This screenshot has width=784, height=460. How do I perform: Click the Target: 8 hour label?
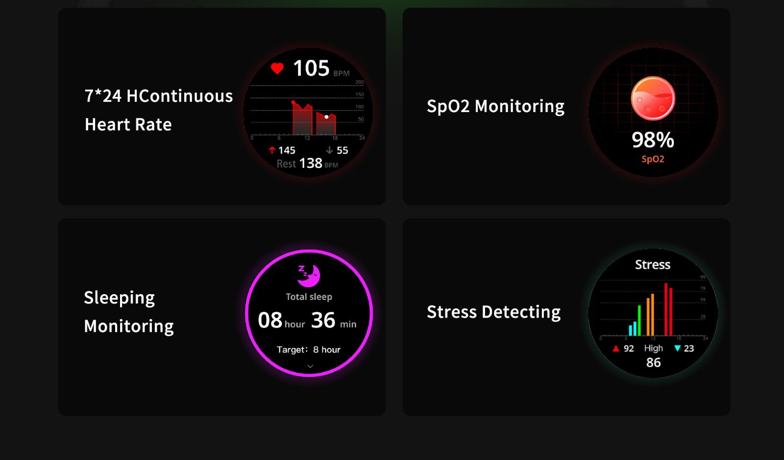(x=309, y=349)
